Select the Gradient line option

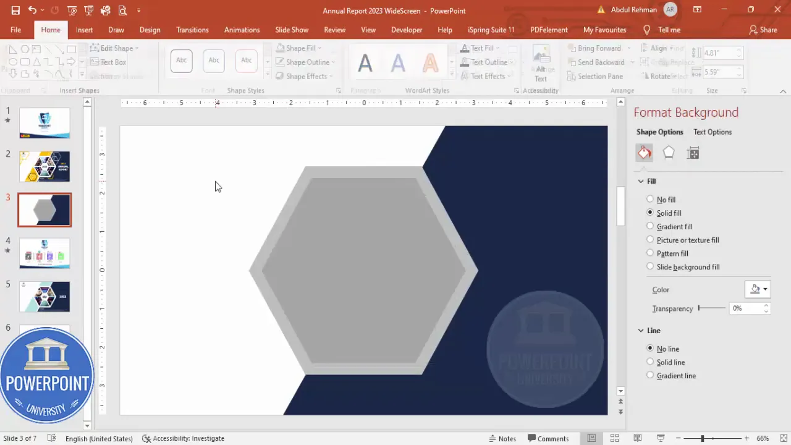tap(671, 376)
